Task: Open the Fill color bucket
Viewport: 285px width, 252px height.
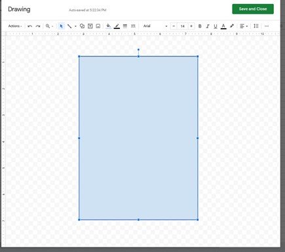Action: [108, 26]
